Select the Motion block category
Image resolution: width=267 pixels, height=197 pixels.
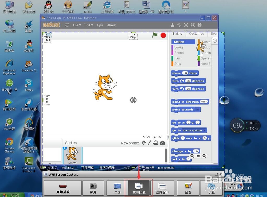click(x=183, y=42)
